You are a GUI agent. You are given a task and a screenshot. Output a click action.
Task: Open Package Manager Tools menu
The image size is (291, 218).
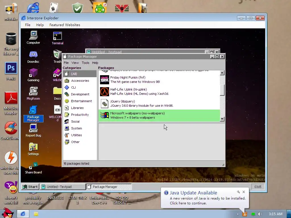point(85,63)
